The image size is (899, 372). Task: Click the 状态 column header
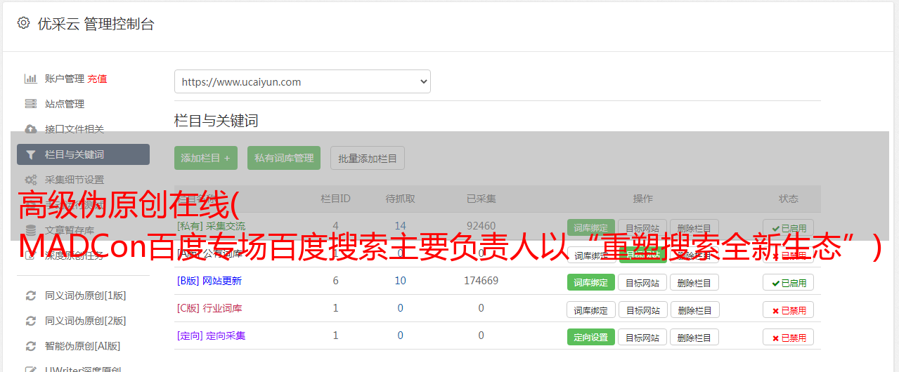(x=789, y=199)
